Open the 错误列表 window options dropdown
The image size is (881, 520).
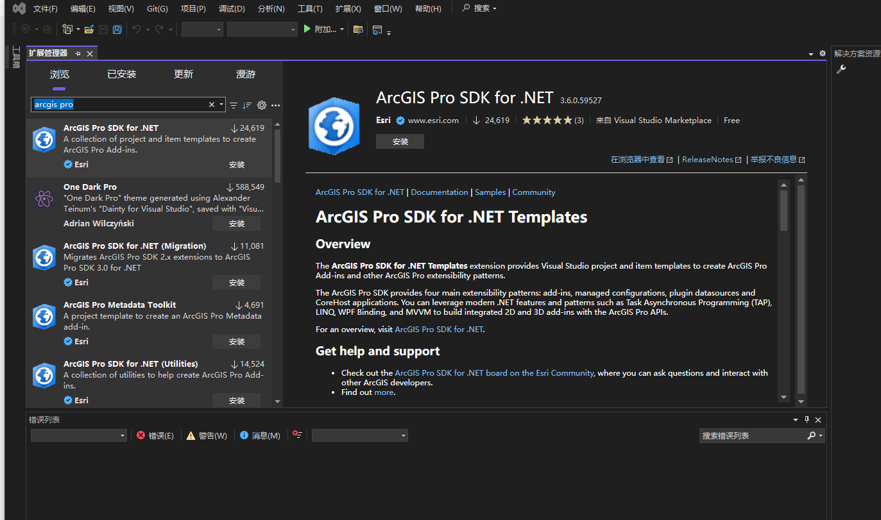pos(796,420)
